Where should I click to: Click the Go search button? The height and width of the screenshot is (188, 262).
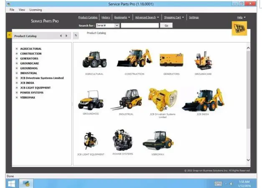(x=166, y=25)
